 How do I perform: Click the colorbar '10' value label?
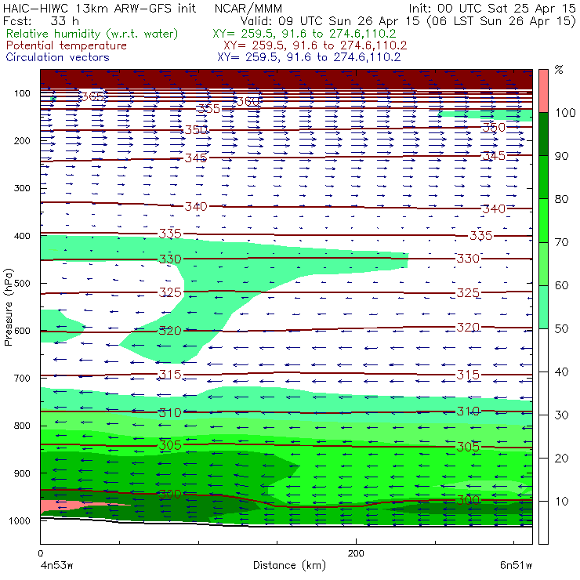pyautogui.click(x=561, y=502)
